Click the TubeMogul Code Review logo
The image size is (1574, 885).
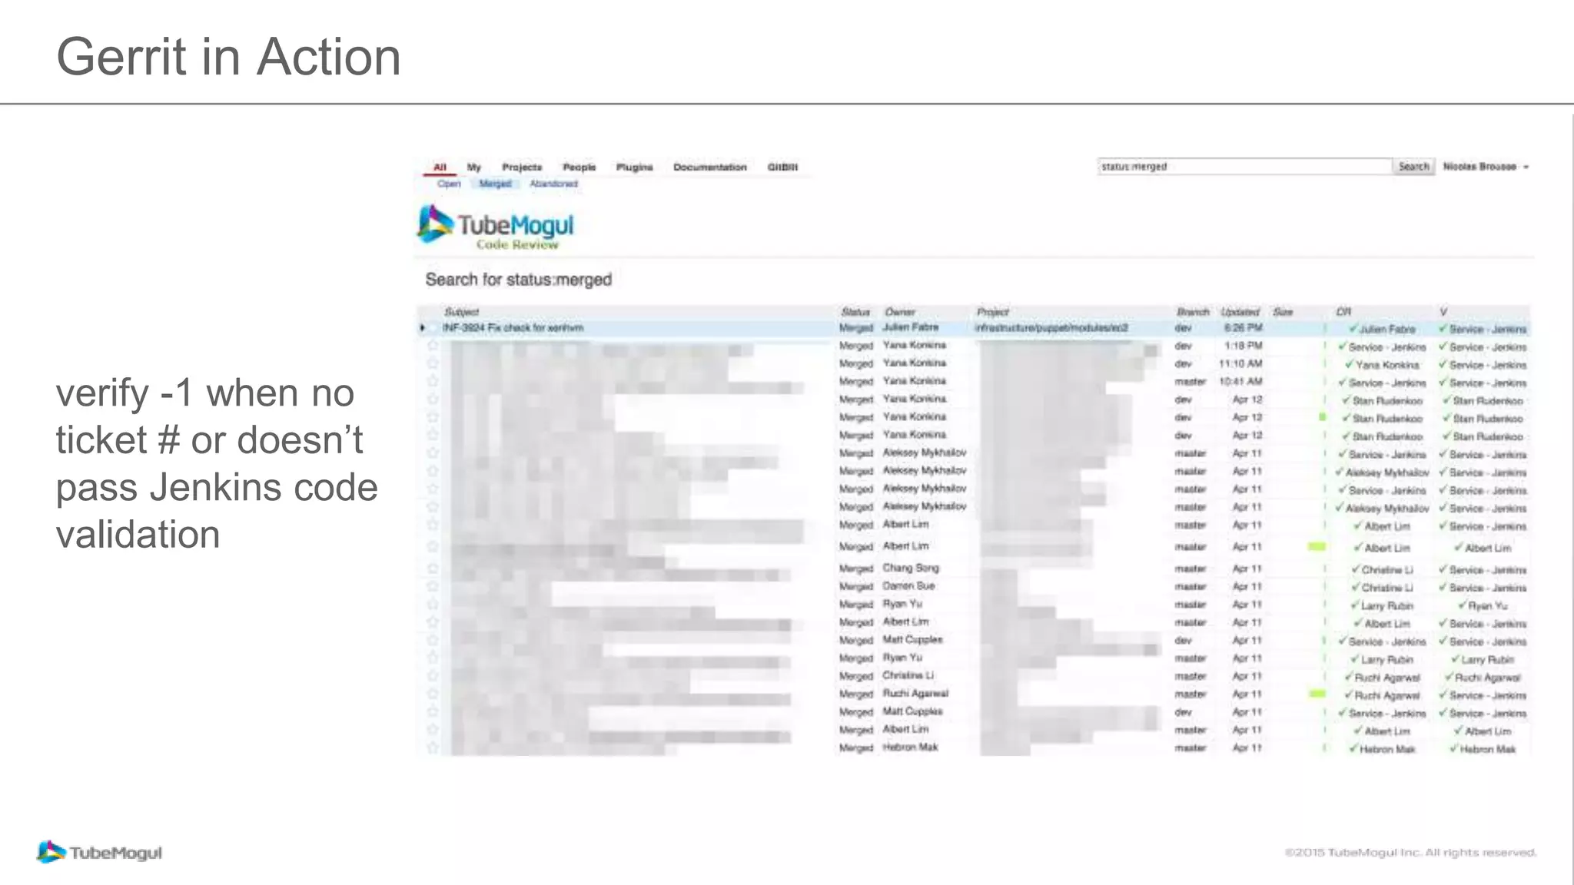click(496, 228)
